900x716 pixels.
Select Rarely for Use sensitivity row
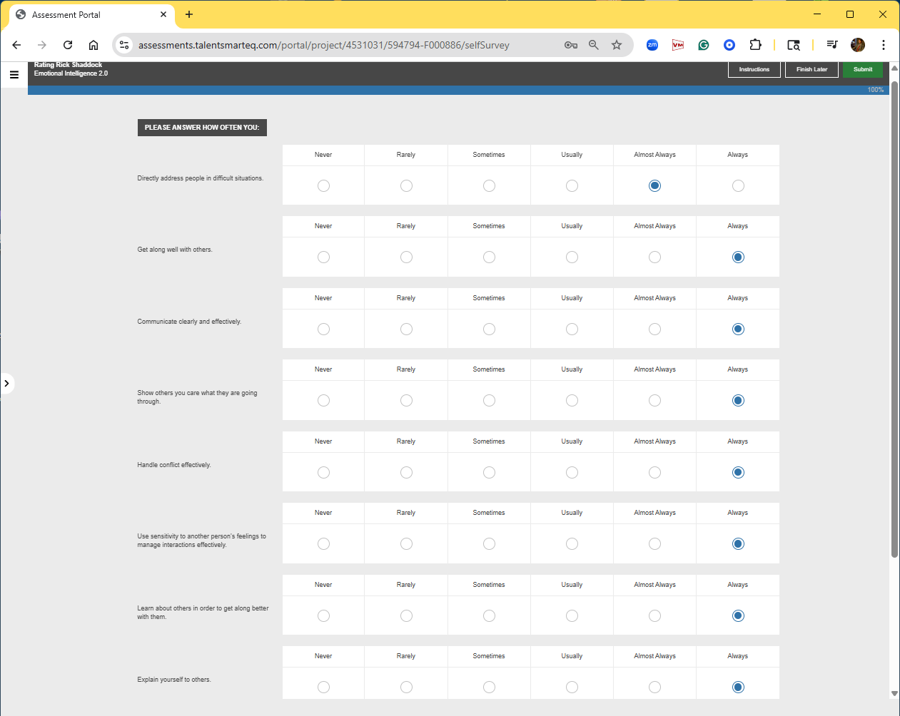406,544
